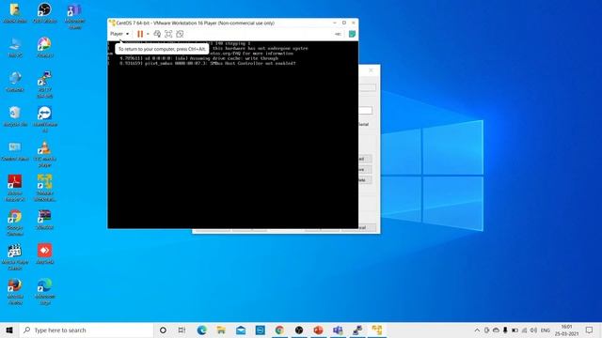Select the Media Player Classic desktop shortcut
The height and width of the screenshot is (338, 602).
click(15, 256)
